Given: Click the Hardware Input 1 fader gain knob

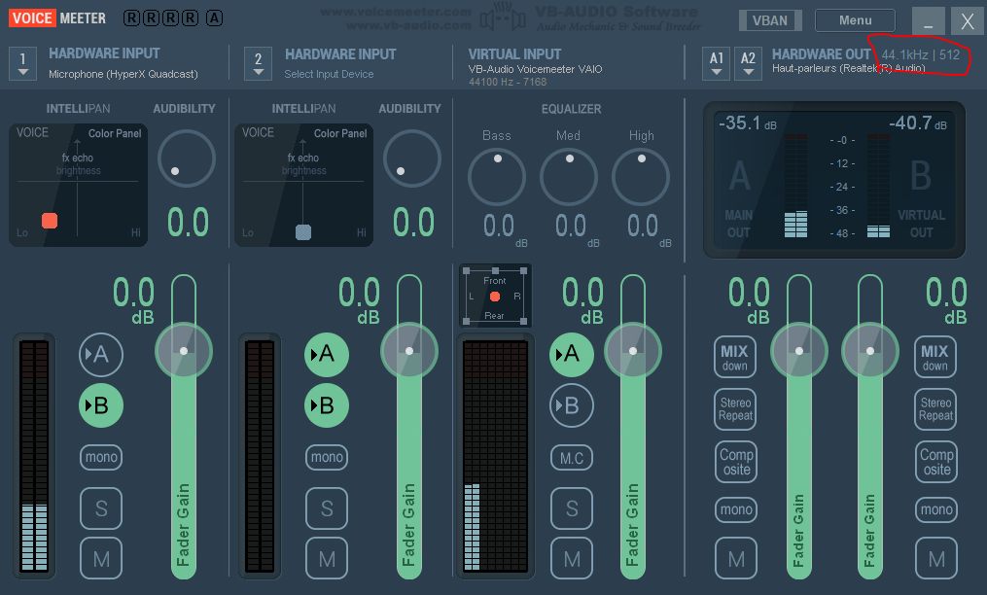Looking at the screenshot, I should 184,351.
